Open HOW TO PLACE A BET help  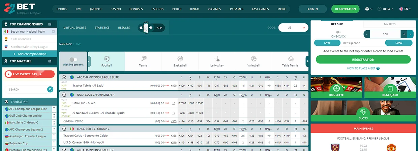(x=363, y=68)
